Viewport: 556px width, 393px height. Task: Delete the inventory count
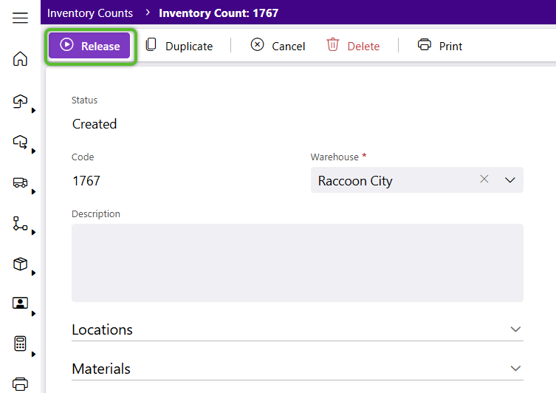coord(353,46)
